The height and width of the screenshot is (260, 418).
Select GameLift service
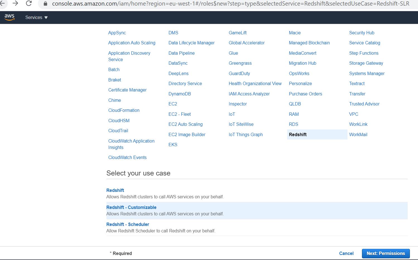(x=238, y=33)
